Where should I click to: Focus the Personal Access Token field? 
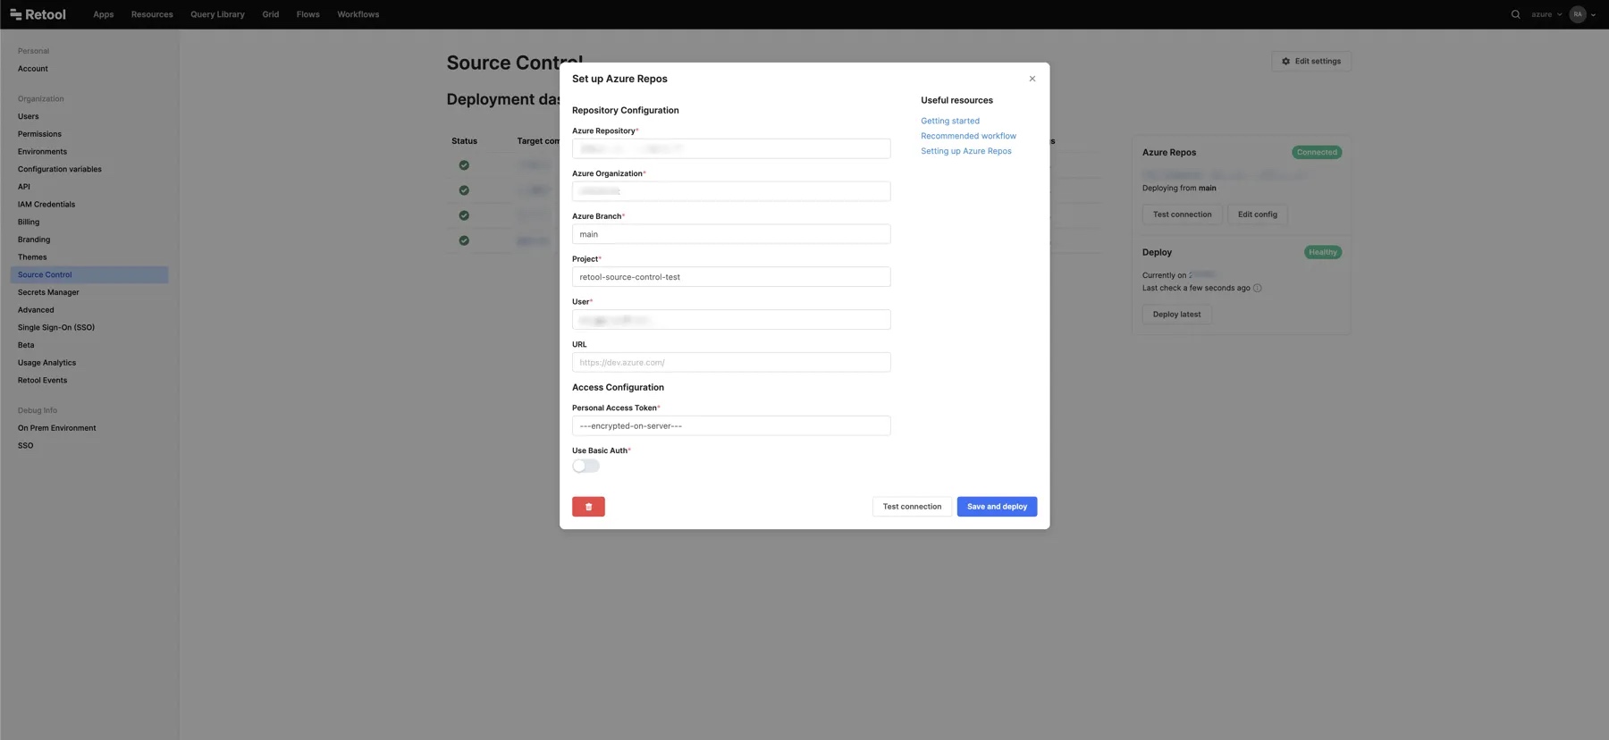(731, 425)
